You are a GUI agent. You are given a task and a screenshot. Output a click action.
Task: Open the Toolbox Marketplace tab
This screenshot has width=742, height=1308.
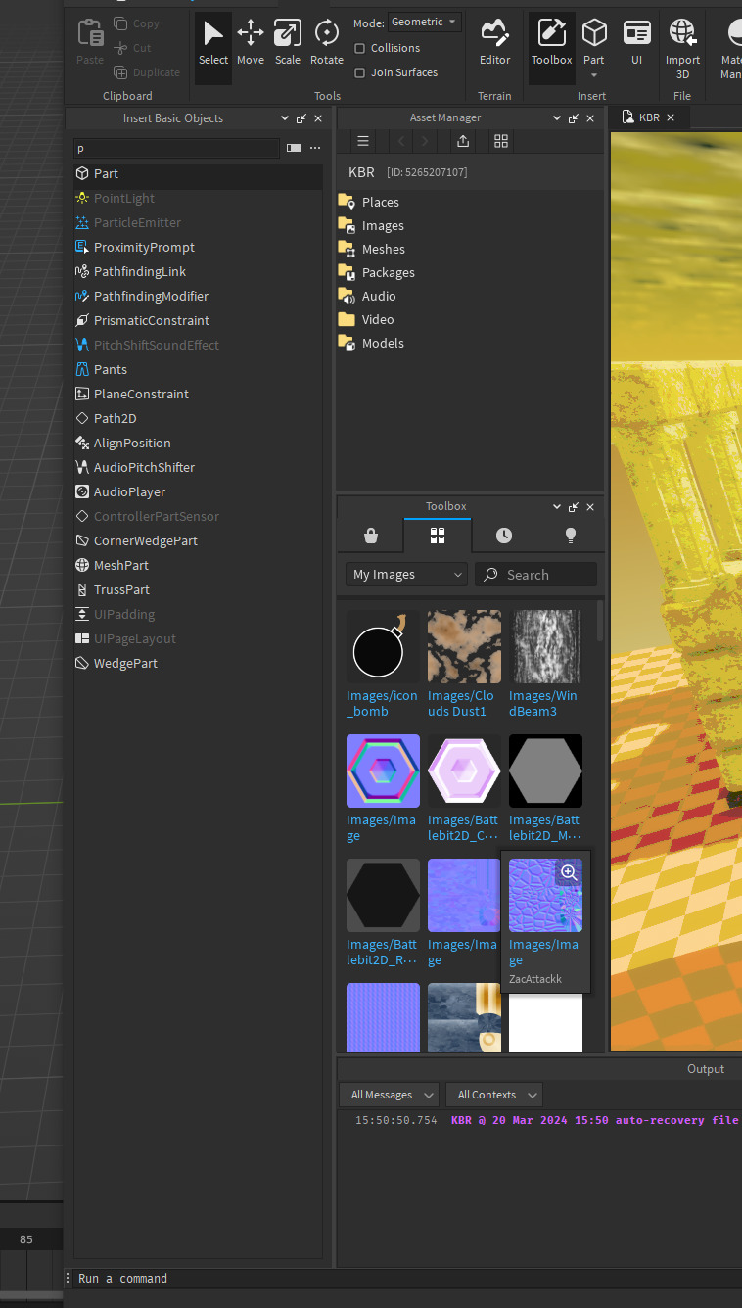coord(370,536)
